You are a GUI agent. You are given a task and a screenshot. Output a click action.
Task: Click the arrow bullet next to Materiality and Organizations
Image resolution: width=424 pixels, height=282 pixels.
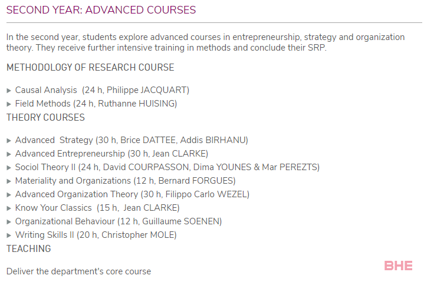tap(9, 181)
